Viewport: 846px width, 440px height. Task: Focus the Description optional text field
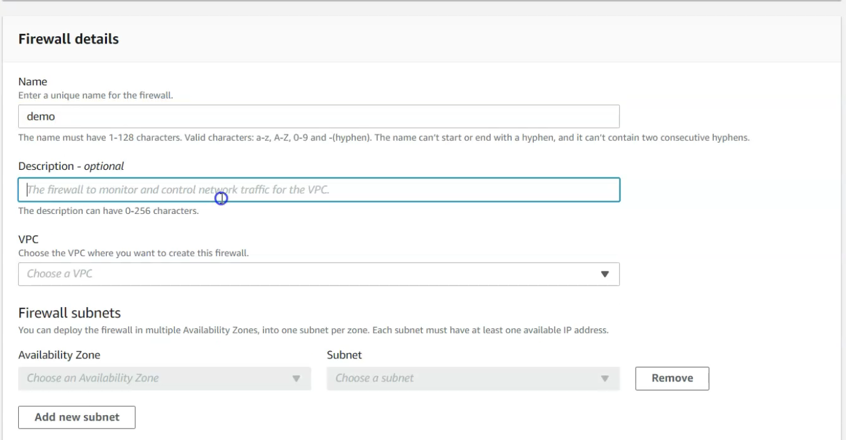[318, 190]
